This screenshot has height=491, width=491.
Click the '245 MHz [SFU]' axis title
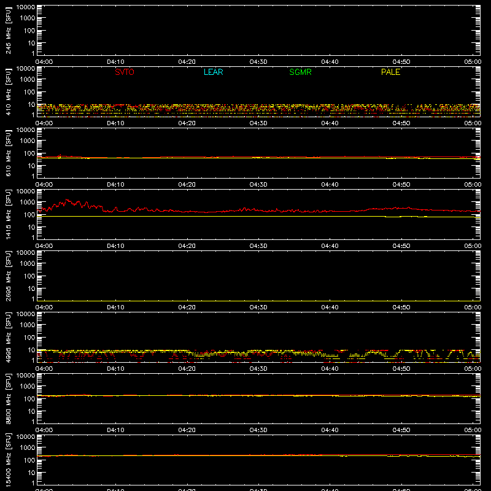click(9, 31)
